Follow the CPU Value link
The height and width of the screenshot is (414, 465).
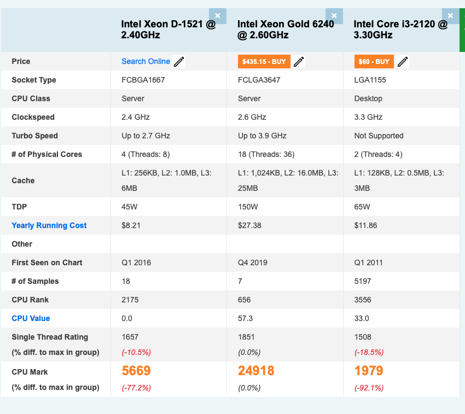(31, 318)
